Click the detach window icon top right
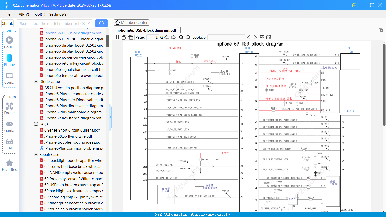Image resolution: width=386 pixels, height=217 pixels. coord(381,30)
